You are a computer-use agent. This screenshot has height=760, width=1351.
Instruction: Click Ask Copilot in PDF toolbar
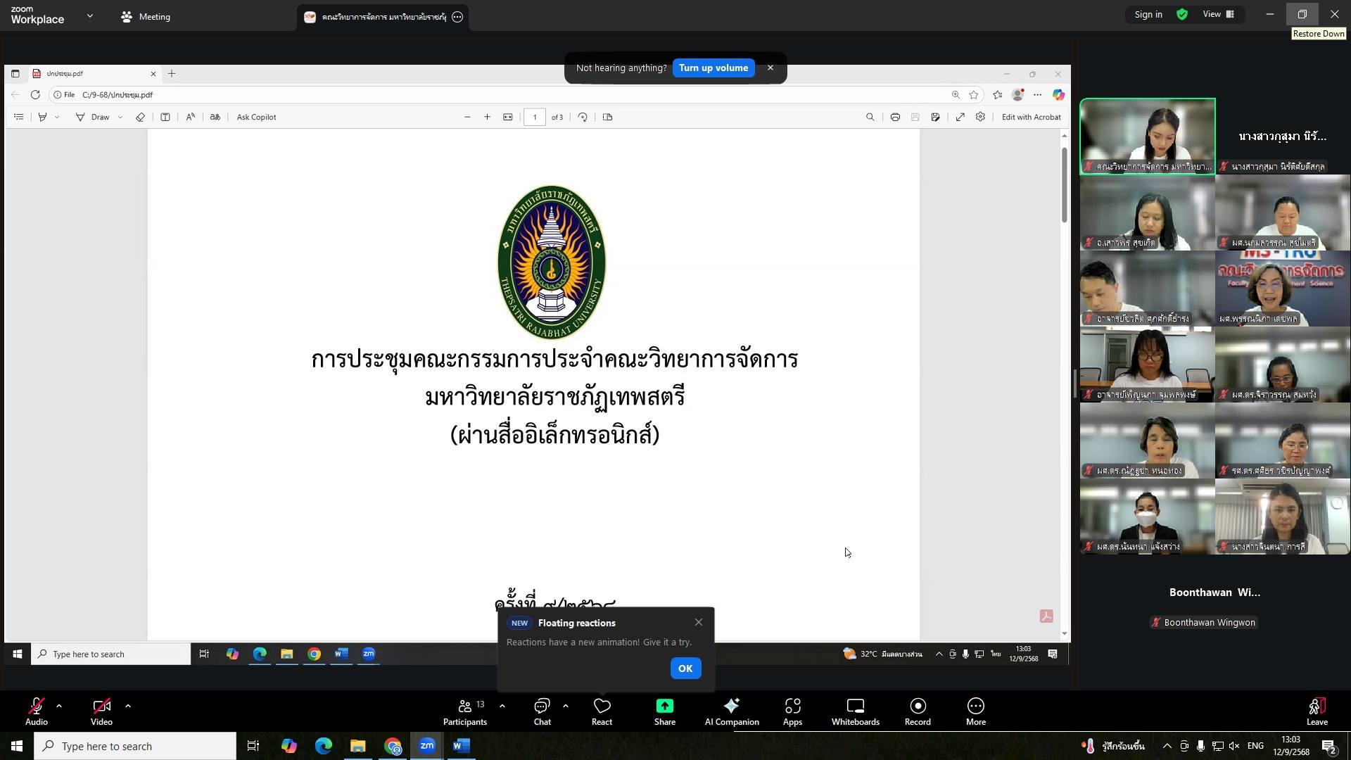(x=256, y=118)
